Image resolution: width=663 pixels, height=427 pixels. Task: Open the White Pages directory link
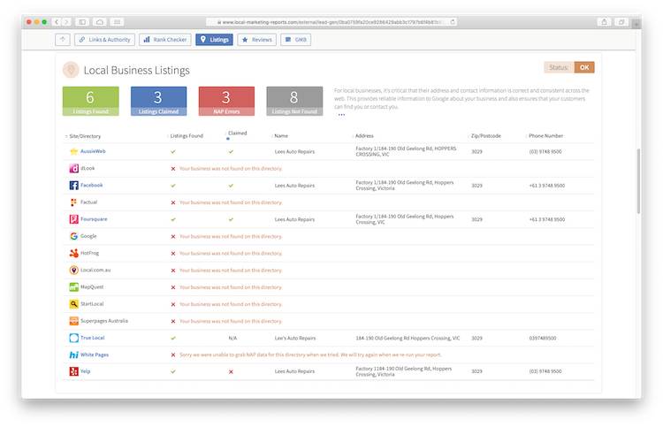(x=95, y=355)
